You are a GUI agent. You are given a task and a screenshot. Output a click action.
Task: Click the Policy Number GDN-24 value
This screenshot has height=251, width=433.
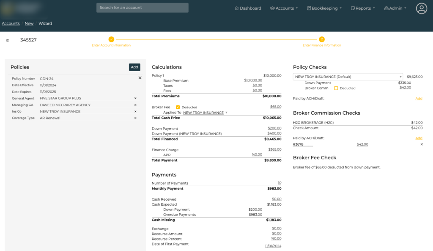47,79
